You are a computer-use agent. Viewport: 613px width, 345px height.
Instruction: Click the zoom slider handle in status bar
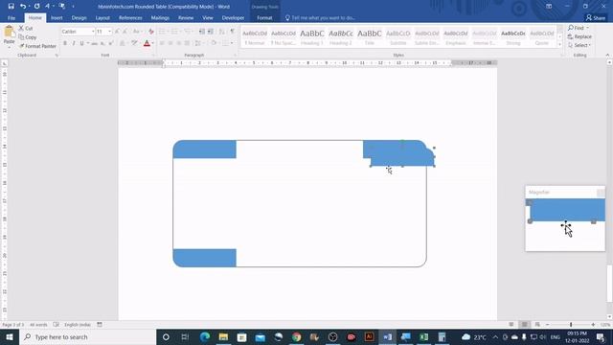click(x=571, y=325)
